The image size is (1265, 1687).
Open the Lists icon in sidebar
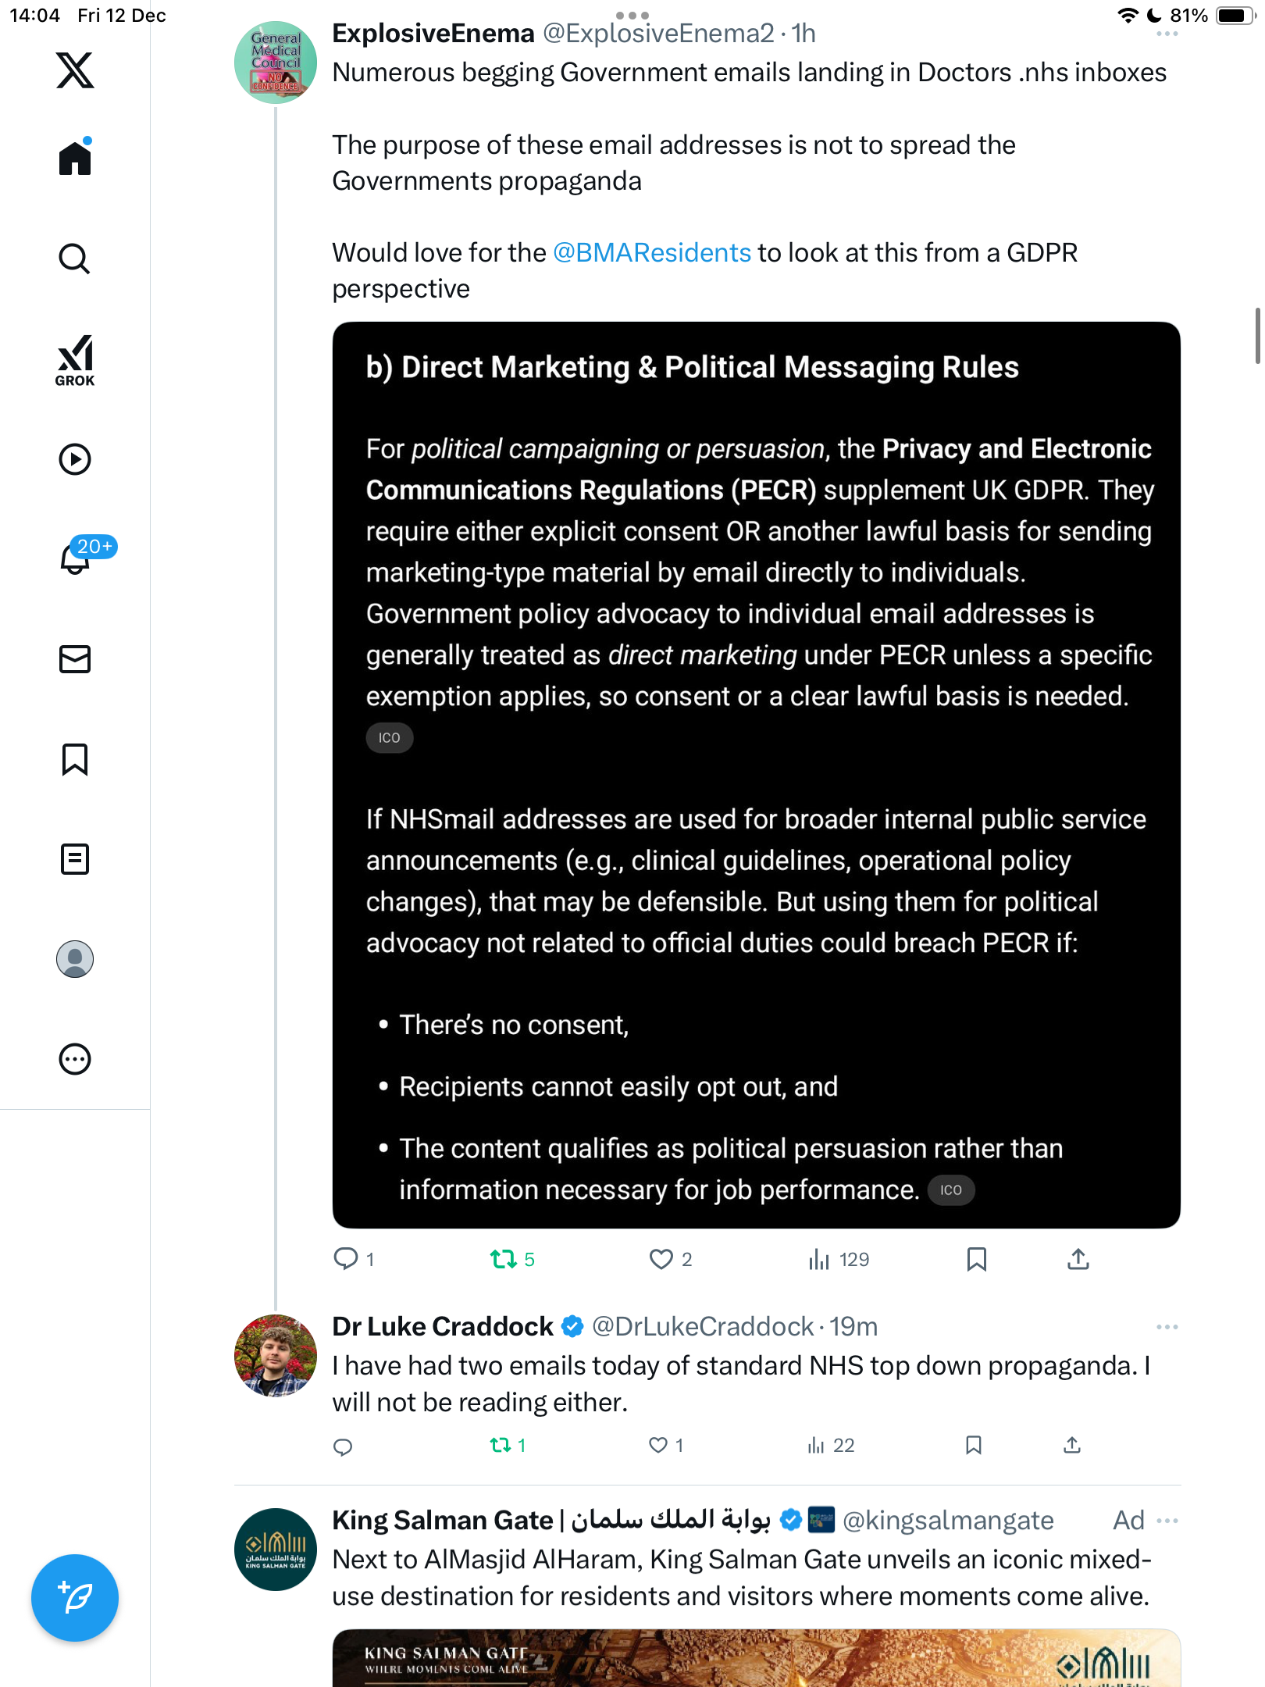click(x=75, y=859)
